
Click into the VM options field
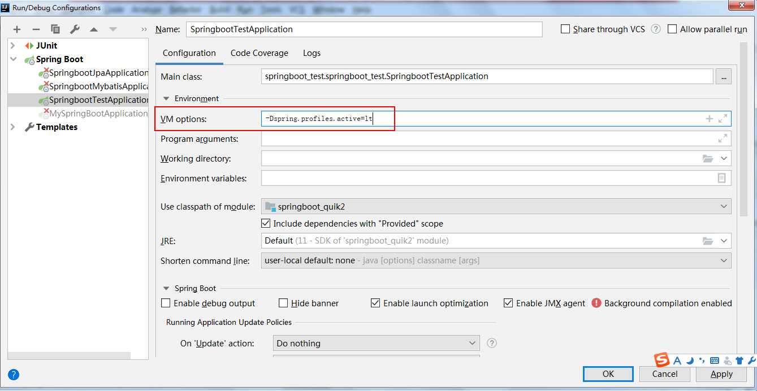point(496,119)
